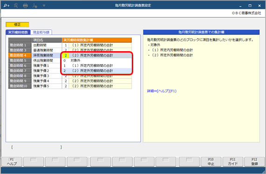Image resolution: width=266 pixels, height=174 pixels.
Task: Click the printer icon
Action: (x=25, y=6)
